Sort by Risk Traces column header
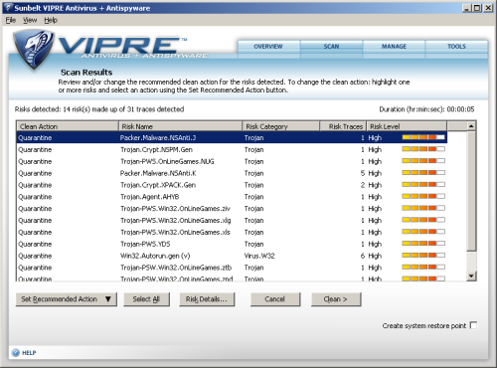This screenshot has width=497, height=368. pos(343,126)
